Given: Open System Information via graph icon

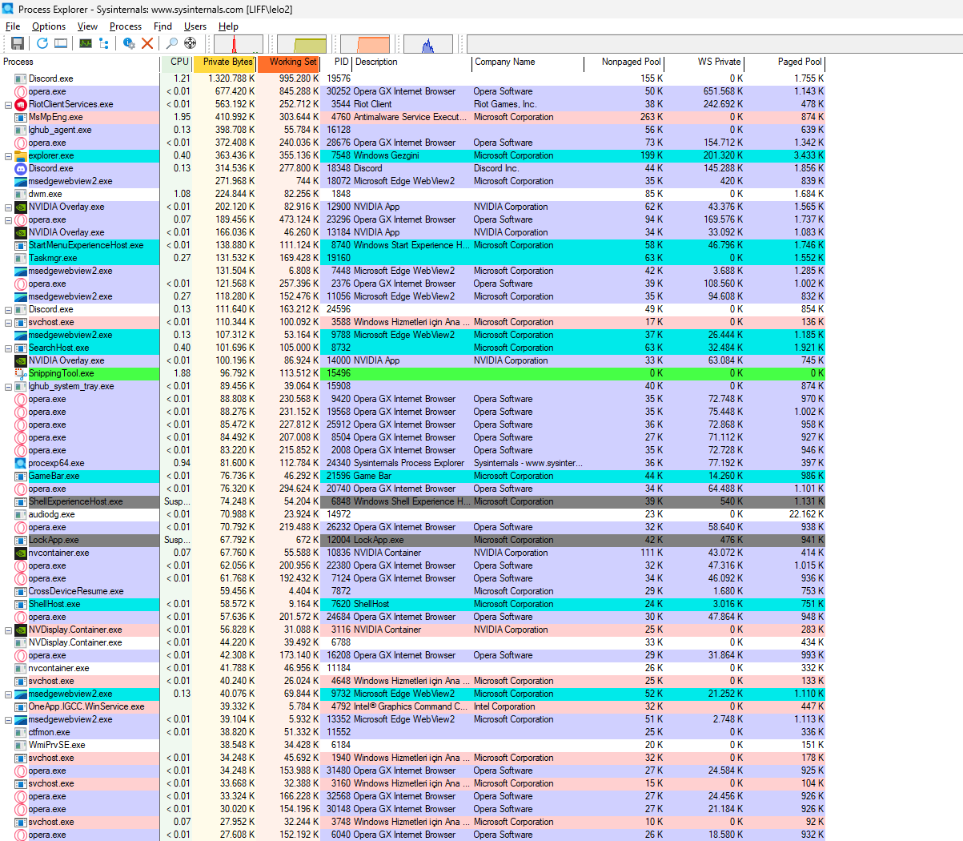Looking at the screenshot, I should pos(86,43).
